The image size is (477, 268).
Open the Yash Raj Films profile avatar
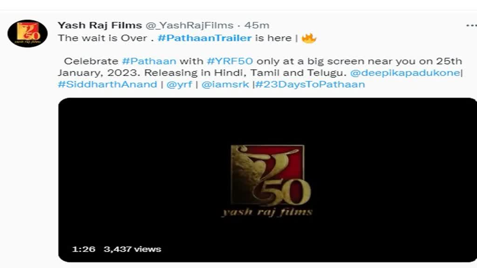coord(27,33)
